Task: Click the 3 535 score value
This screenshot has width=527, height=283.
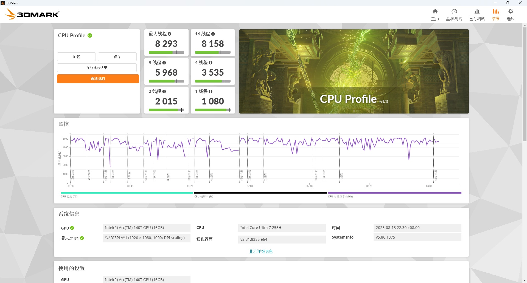Action: point(213,72)
